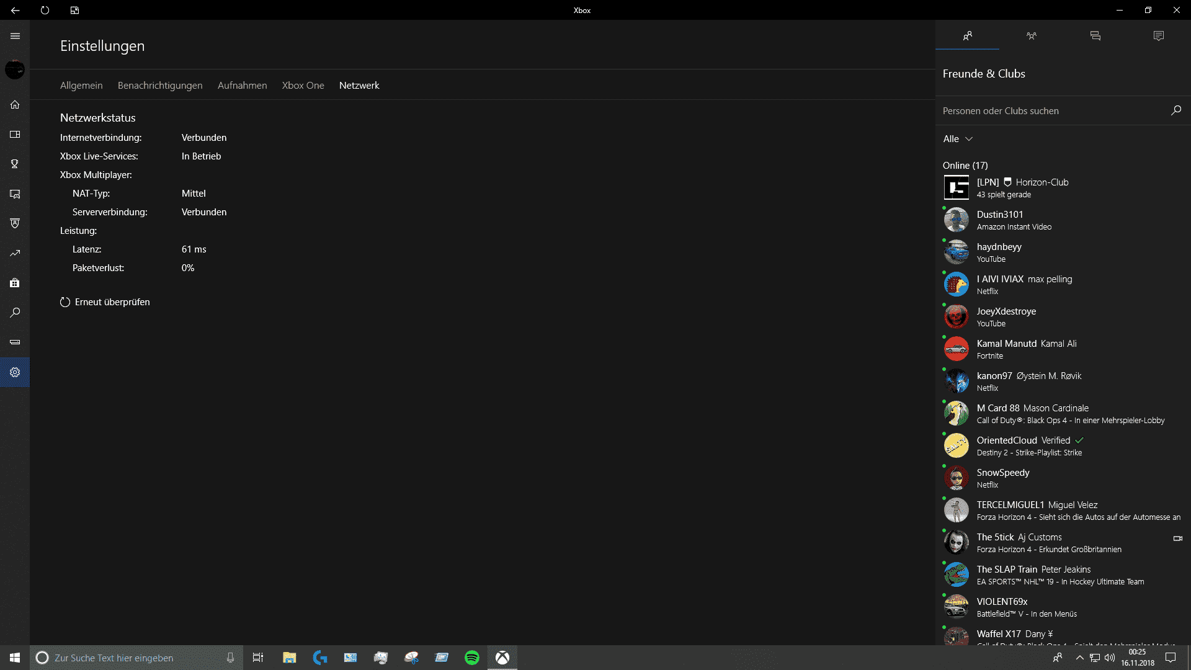Image resolution: width=1191 pixels, height=670 pixels.
Task: Open Task View in taskbar
Action: (258, 658)
